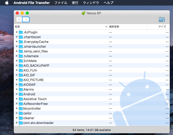This screenshot has height=135, width=173.
Task: Click the forward navigation arrow button
Action: (26, 20)
